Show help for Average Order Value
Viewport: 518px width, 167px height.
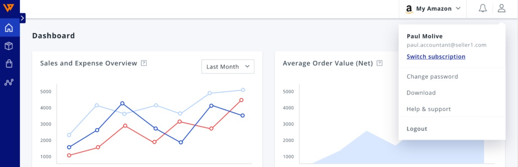[379, 63]
